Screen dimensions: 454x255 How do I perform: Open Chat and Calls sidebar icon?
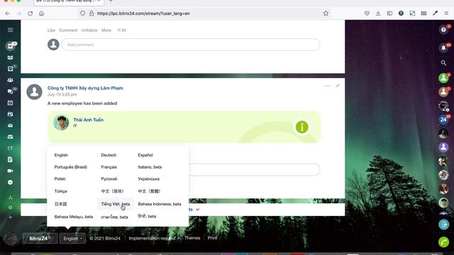point(11,91)
